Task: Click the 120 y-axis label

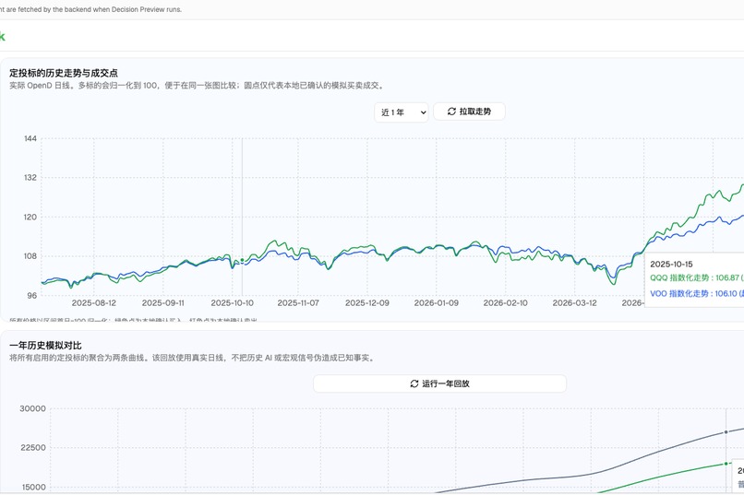Action: 30,218
